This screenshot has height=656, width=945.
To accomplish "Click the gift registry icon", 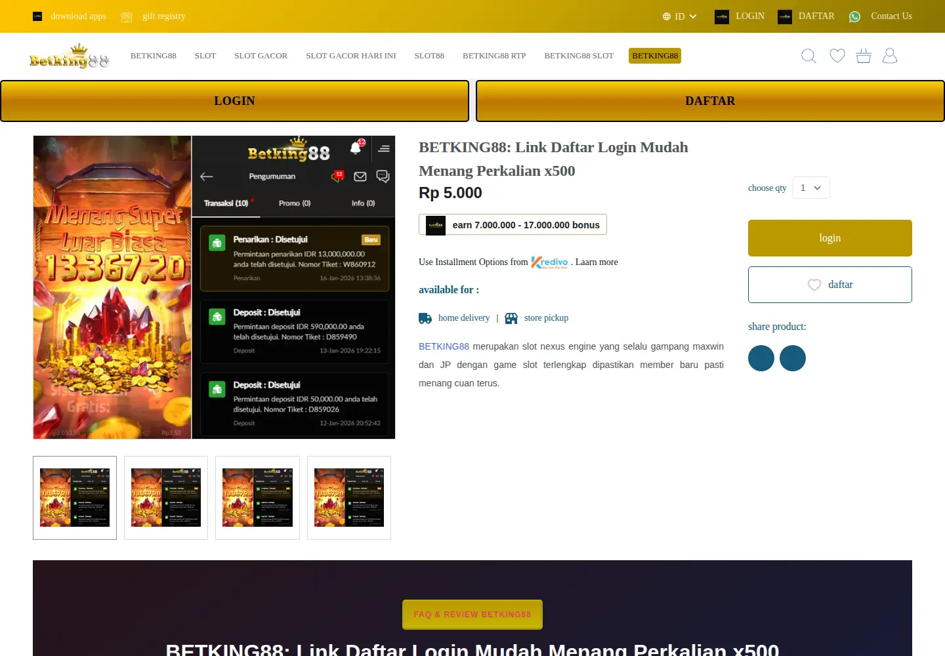I will pyautogui.click(x=127, y=16).
